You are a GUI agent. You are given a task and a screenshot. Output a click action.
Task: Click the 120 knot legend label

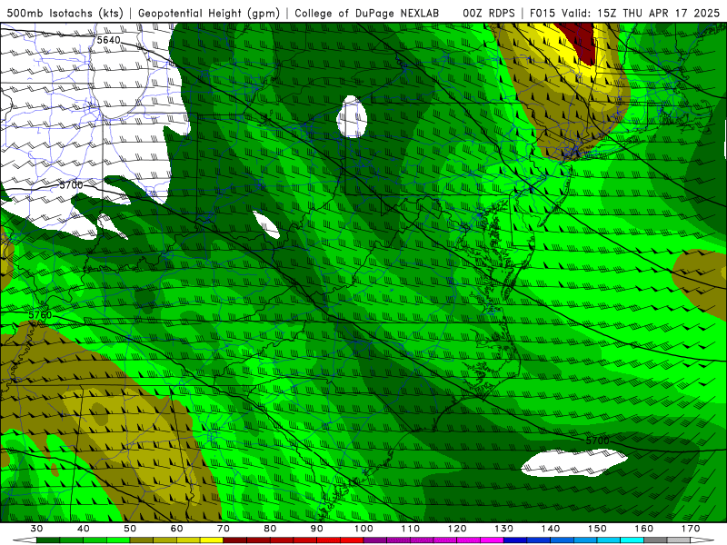click(x=457, y=529)
